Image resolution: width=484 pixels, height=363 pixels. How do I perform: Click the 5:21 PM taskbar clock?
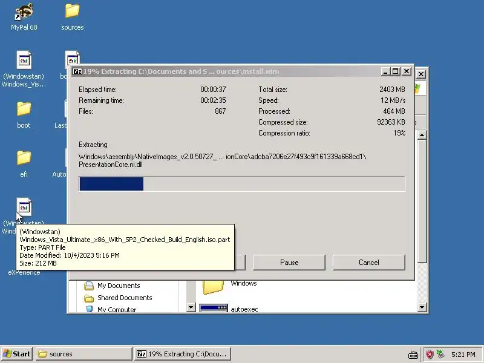pos(463,355)
